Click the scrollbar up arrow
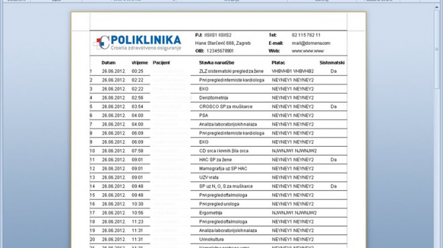 (437, 7)
